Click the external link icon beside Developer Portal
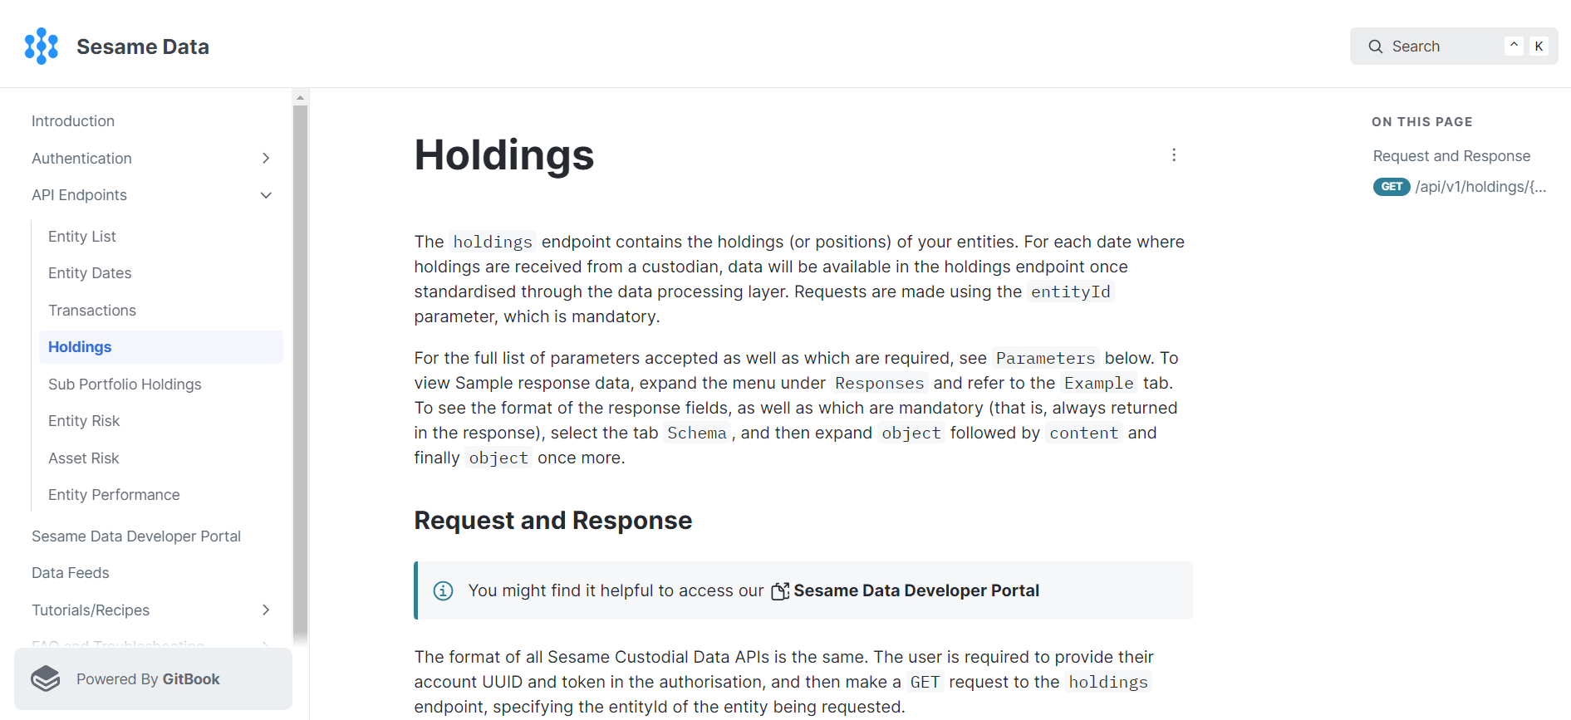 tap(779, 590)
